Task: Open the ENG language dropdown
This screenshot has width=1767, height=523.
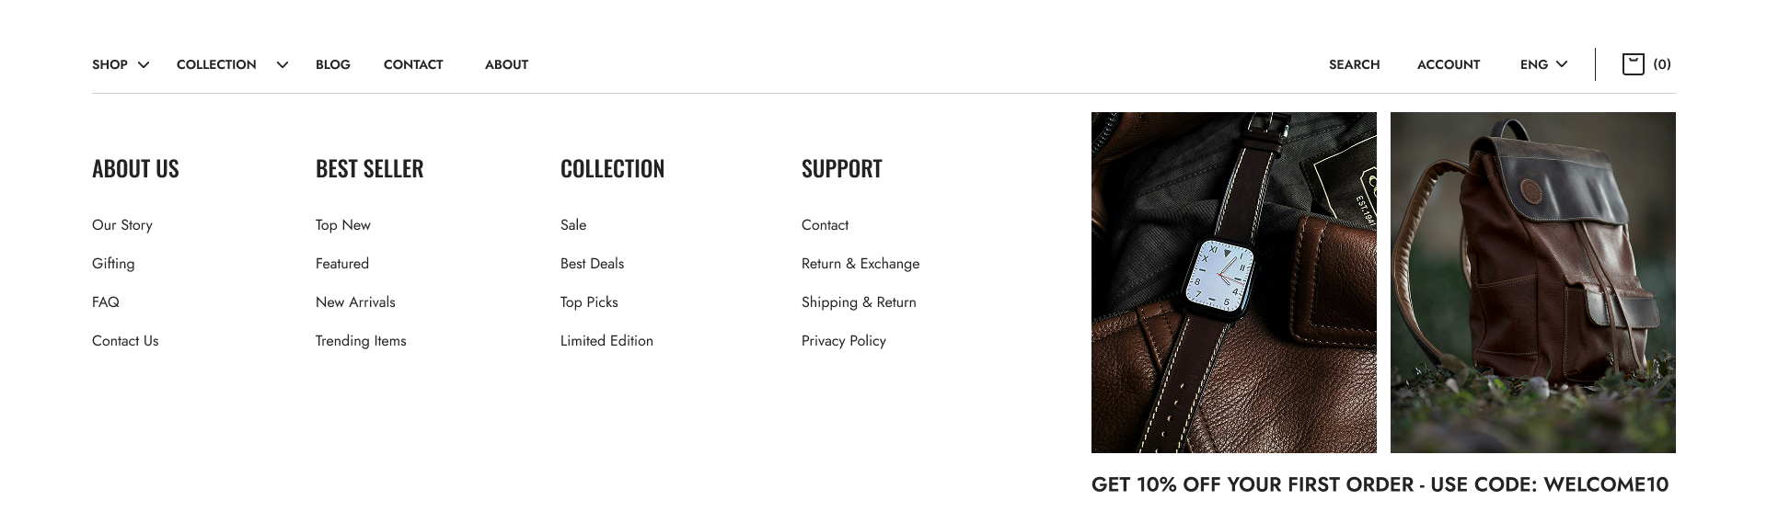Action: pyautogui.click(x=1543, y=64)
